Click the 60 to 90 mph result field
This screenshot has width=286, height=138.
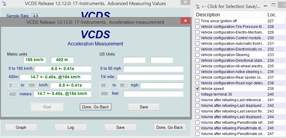(161, 85)
